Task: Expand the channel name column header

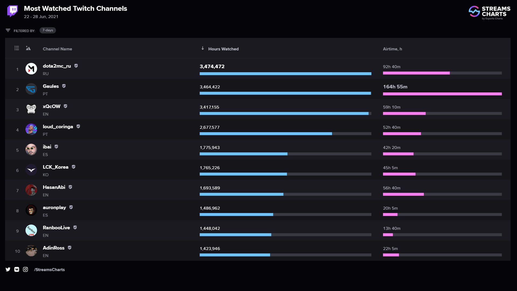Action: point(58,49)
